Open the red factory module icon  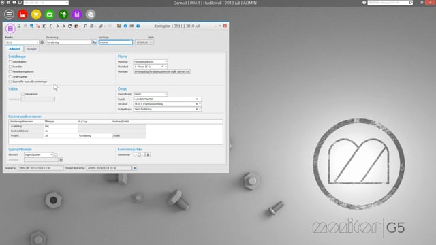point(22,14)
